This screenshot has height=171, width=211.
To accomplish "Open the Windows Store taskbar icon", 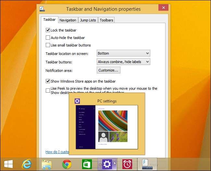I will (87, 164).
